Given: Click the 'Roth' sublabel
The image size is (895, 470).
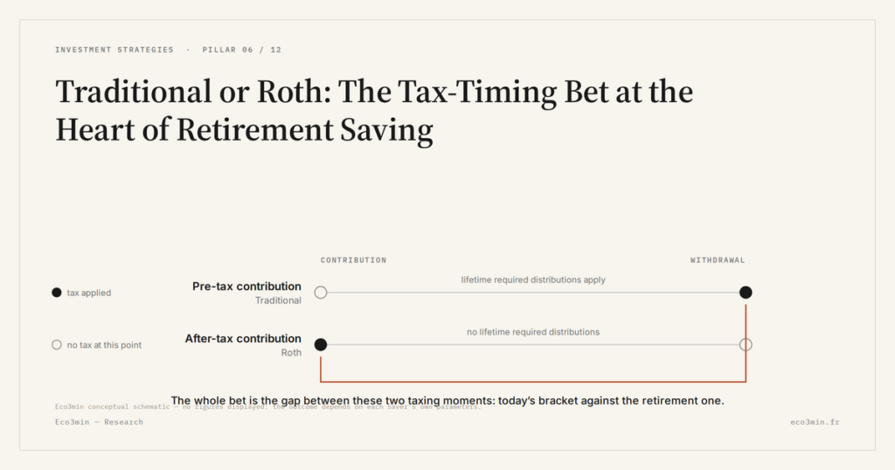Looking at the screenshot, I should pos(291,353).
